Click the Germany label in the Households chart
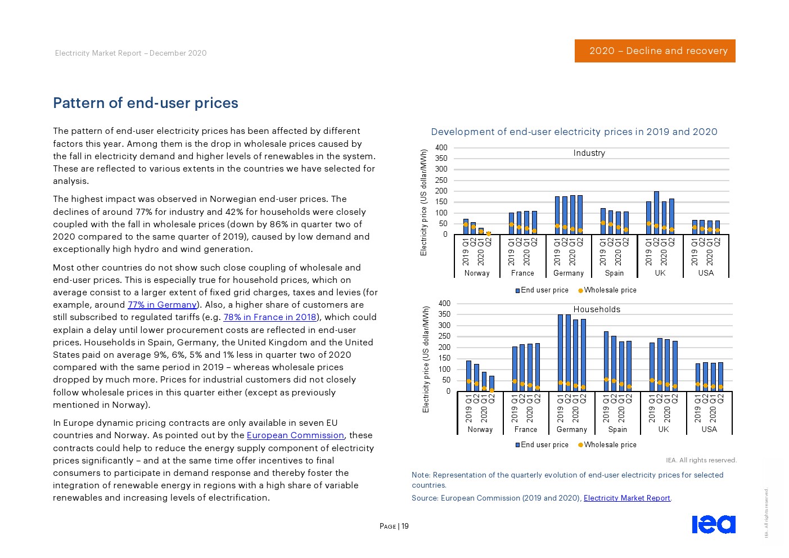This screenshot has width=789, height=558. [572, 429]
